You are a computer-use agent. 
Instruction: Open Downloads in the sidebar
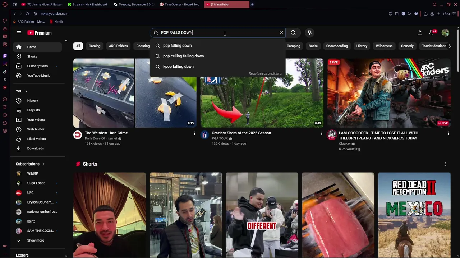[37, 148]
